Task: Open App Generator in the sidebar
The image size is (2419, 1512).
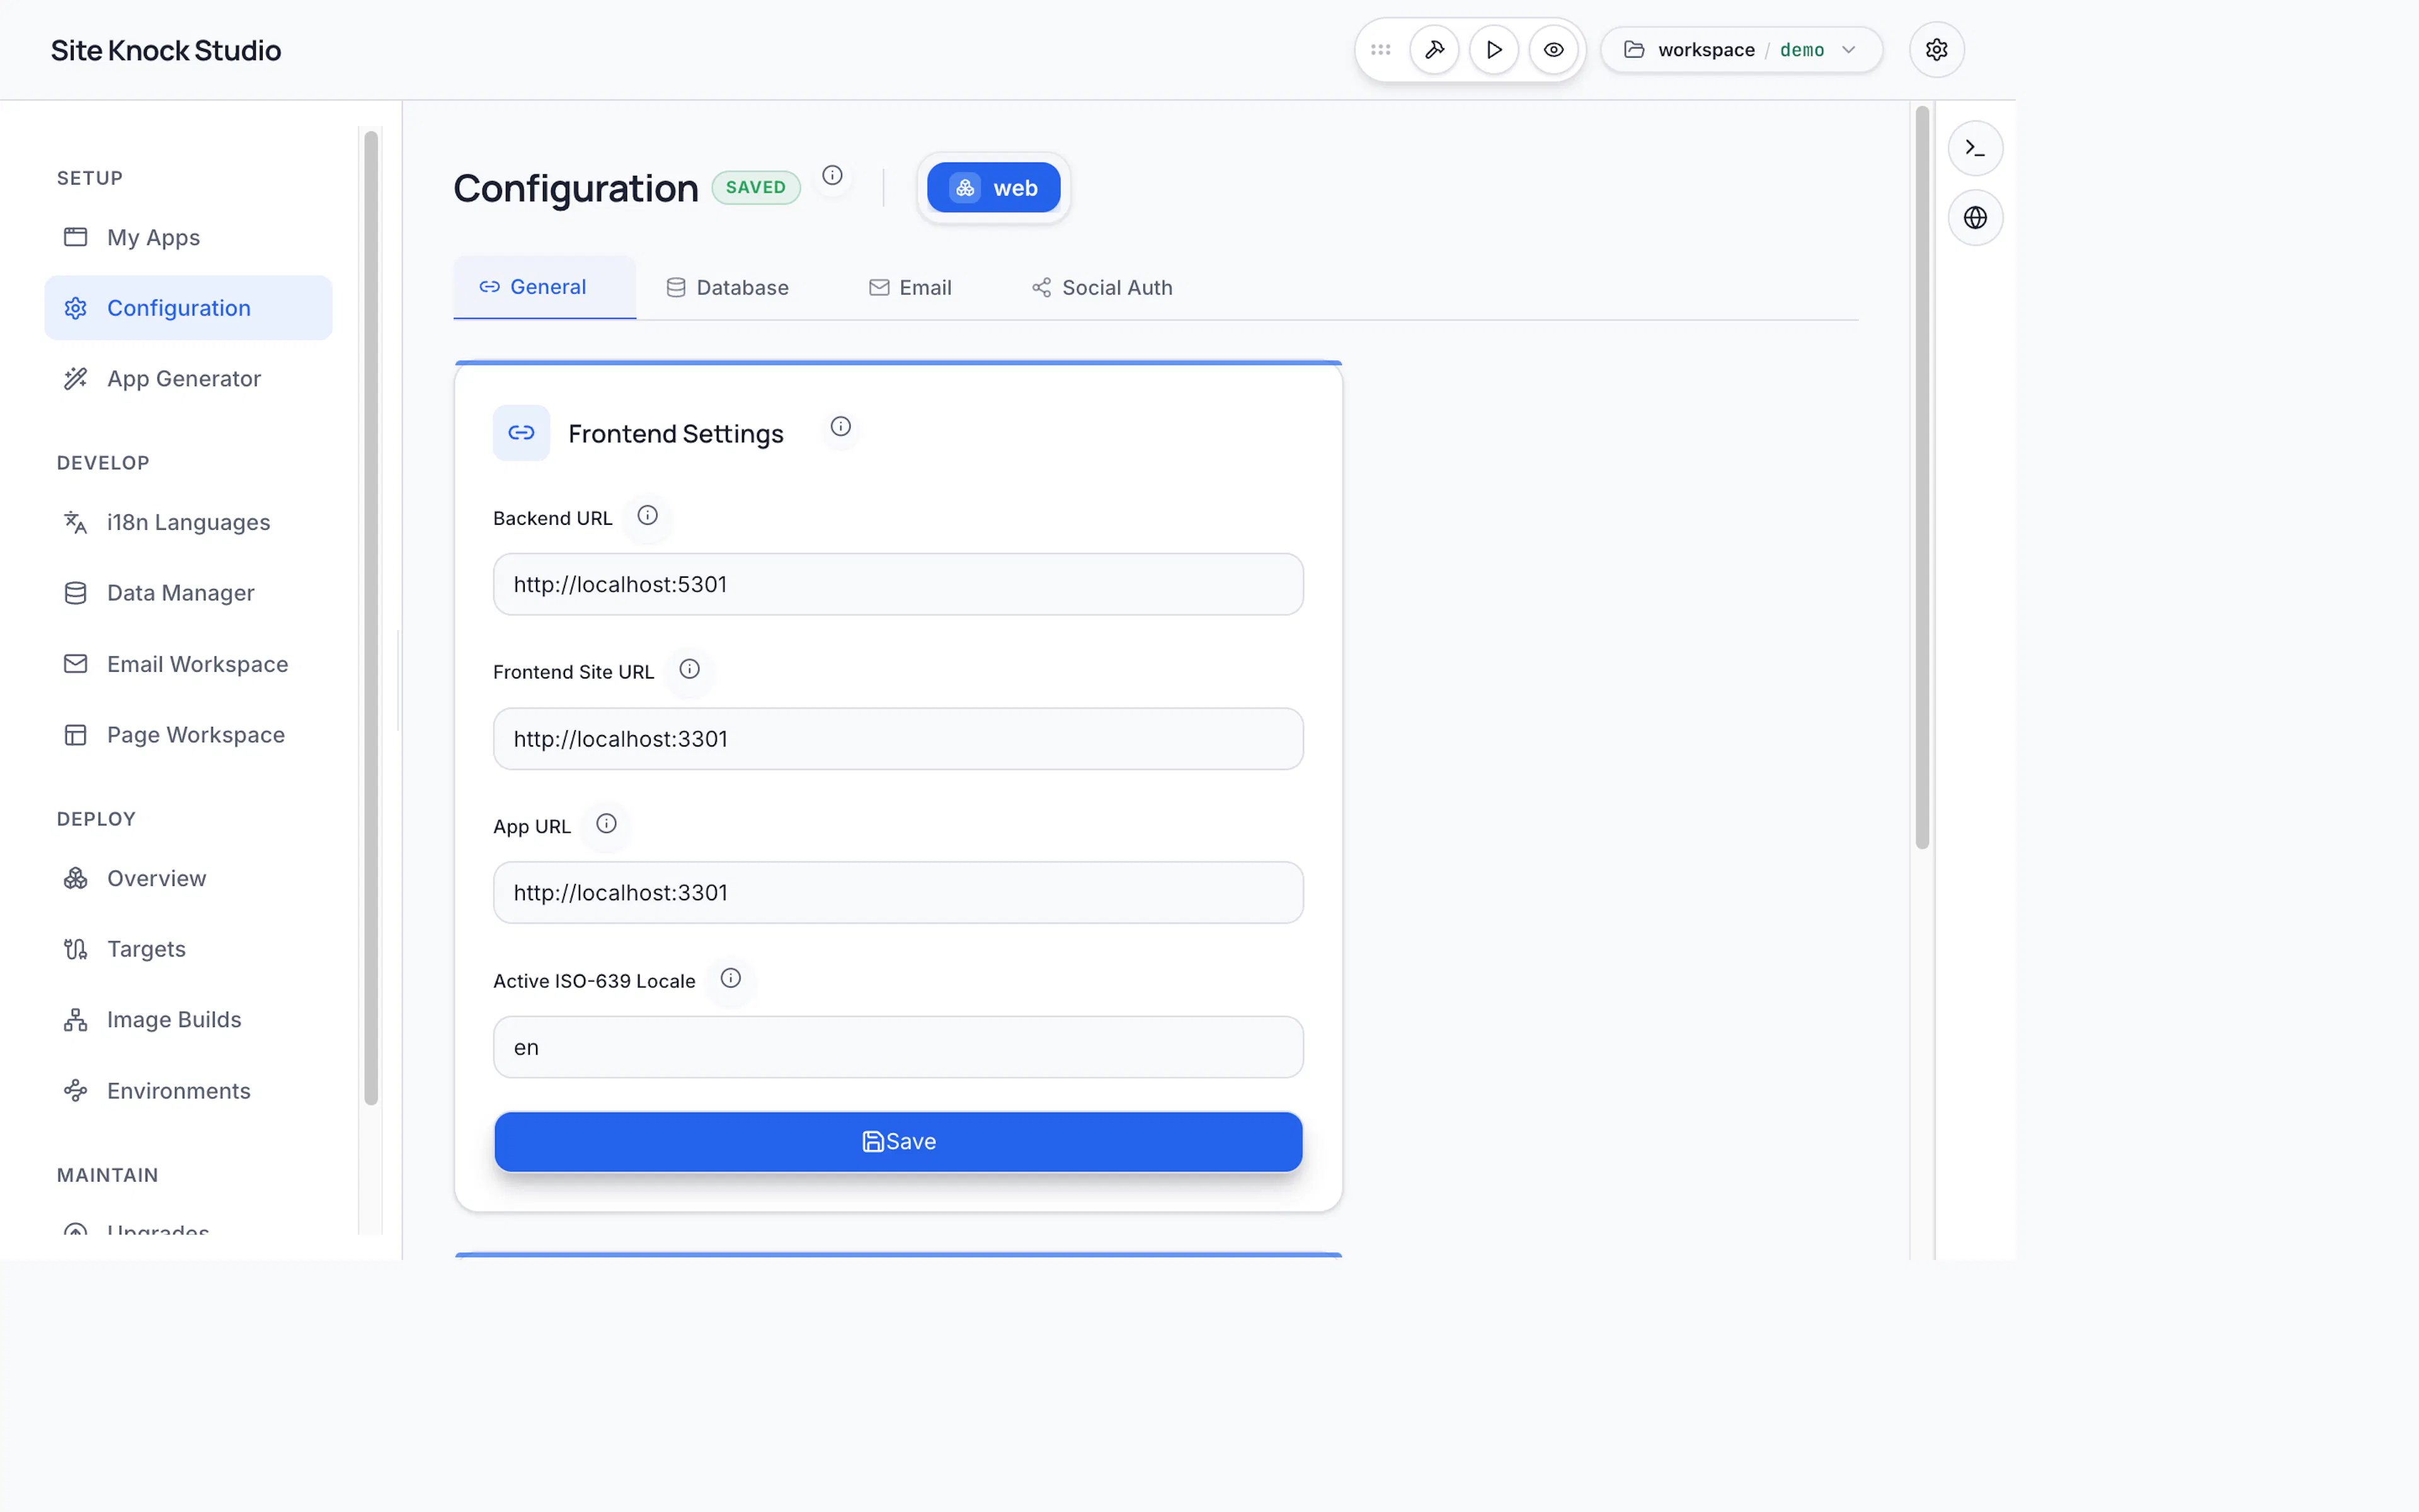Action: click(x=188, y=379)
